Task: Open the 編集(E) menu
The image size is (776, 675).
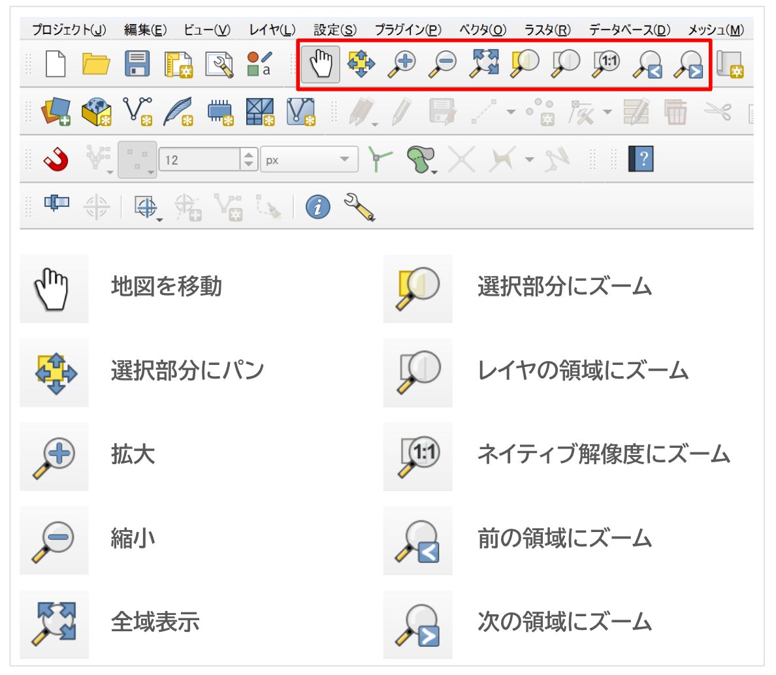Action: click(x=146, y=30)
